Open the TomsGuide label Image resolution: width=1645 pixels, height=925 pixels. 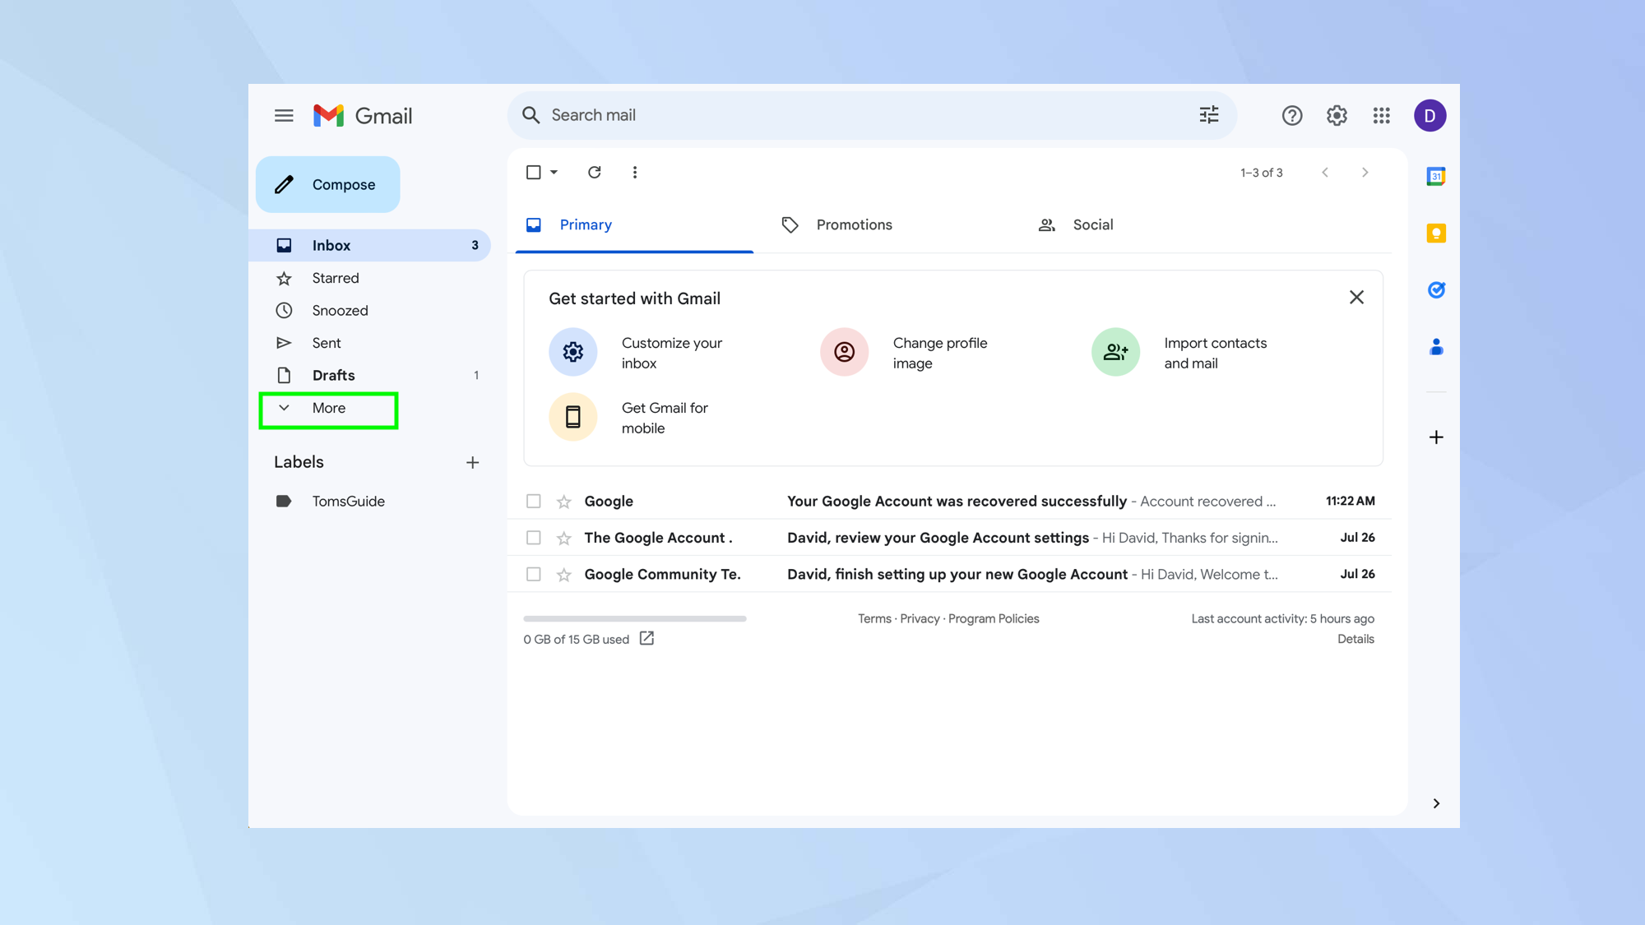click(x=369, y=502)
